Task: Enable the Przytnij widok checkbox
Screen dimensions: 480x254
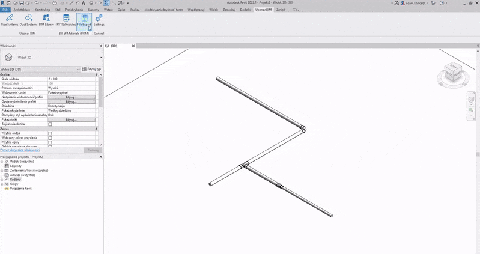Action: point(50,133)
